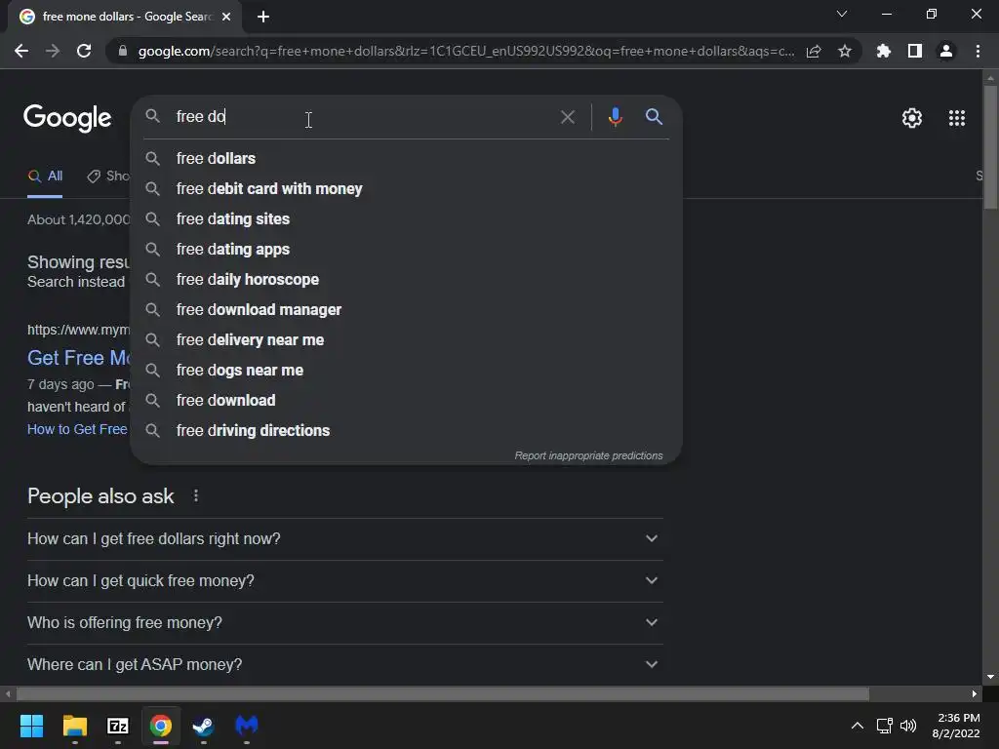Image resolution: width=999 pixels, height=749 pixels.
Task: Select suggestion 'free dollars'
Action: [406, 159]
